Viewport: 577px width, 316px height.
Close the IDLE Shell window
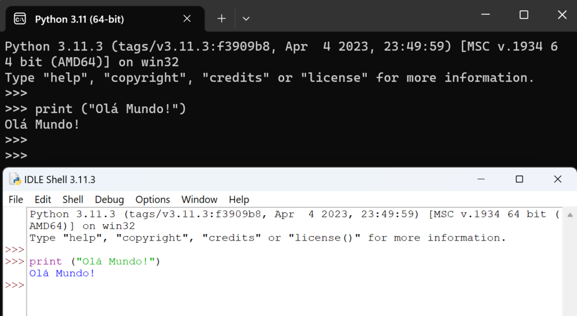557,180
